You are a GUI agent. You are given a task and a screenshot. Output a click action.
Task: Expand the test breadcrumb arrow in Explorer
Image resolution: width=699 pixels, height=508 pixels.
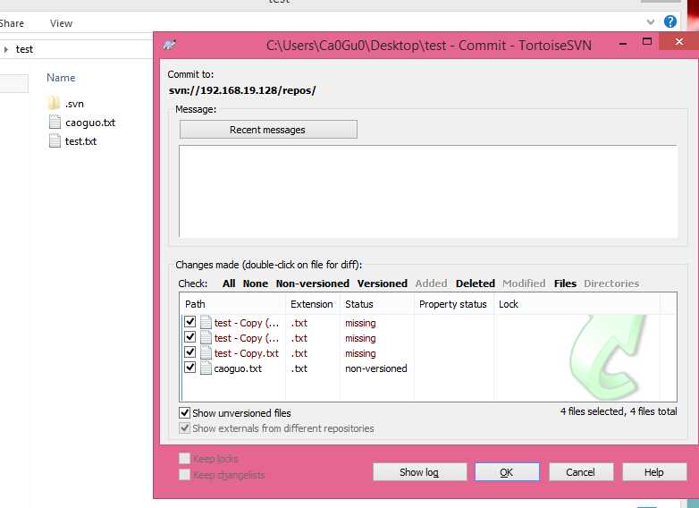6,49
